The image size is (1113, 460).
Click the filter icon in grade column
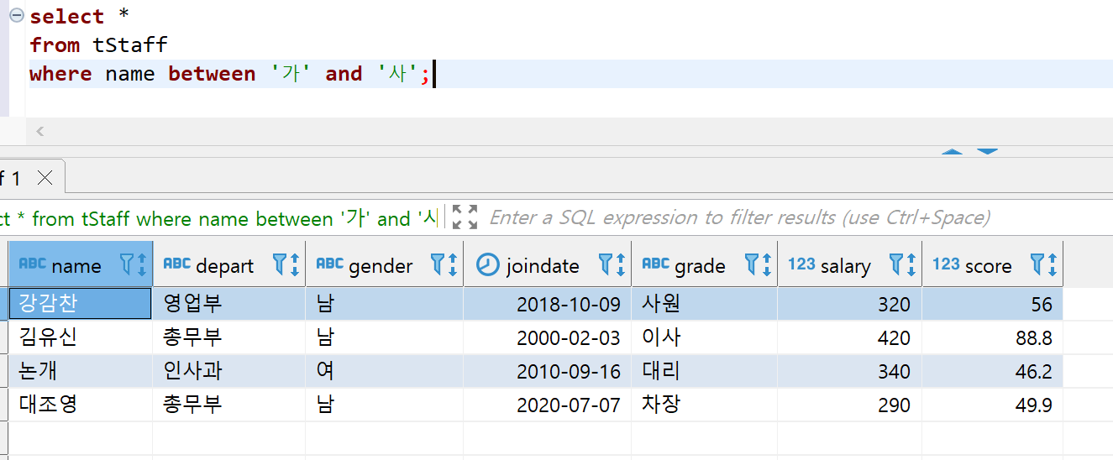752,265
